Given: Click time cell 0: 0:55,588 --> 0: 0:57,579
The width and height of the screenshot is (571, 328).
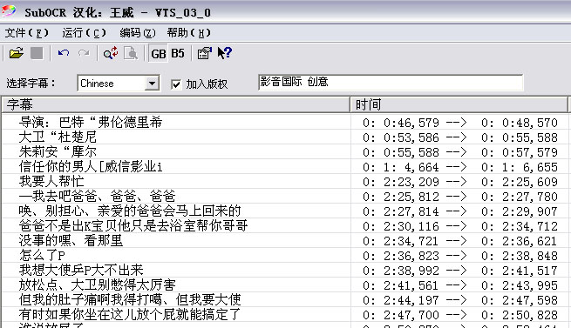Looking at the screenshot, I should pos(460,152).
